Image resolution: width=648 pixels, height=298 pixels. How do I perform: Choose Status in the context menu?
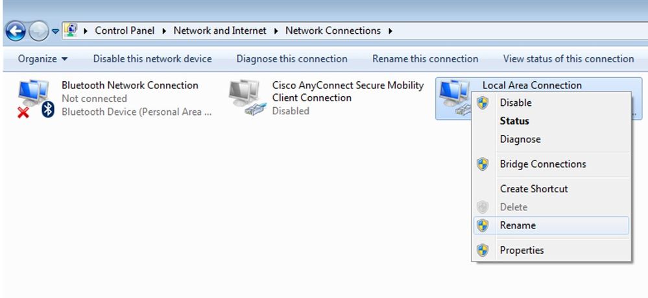(514, 121)
